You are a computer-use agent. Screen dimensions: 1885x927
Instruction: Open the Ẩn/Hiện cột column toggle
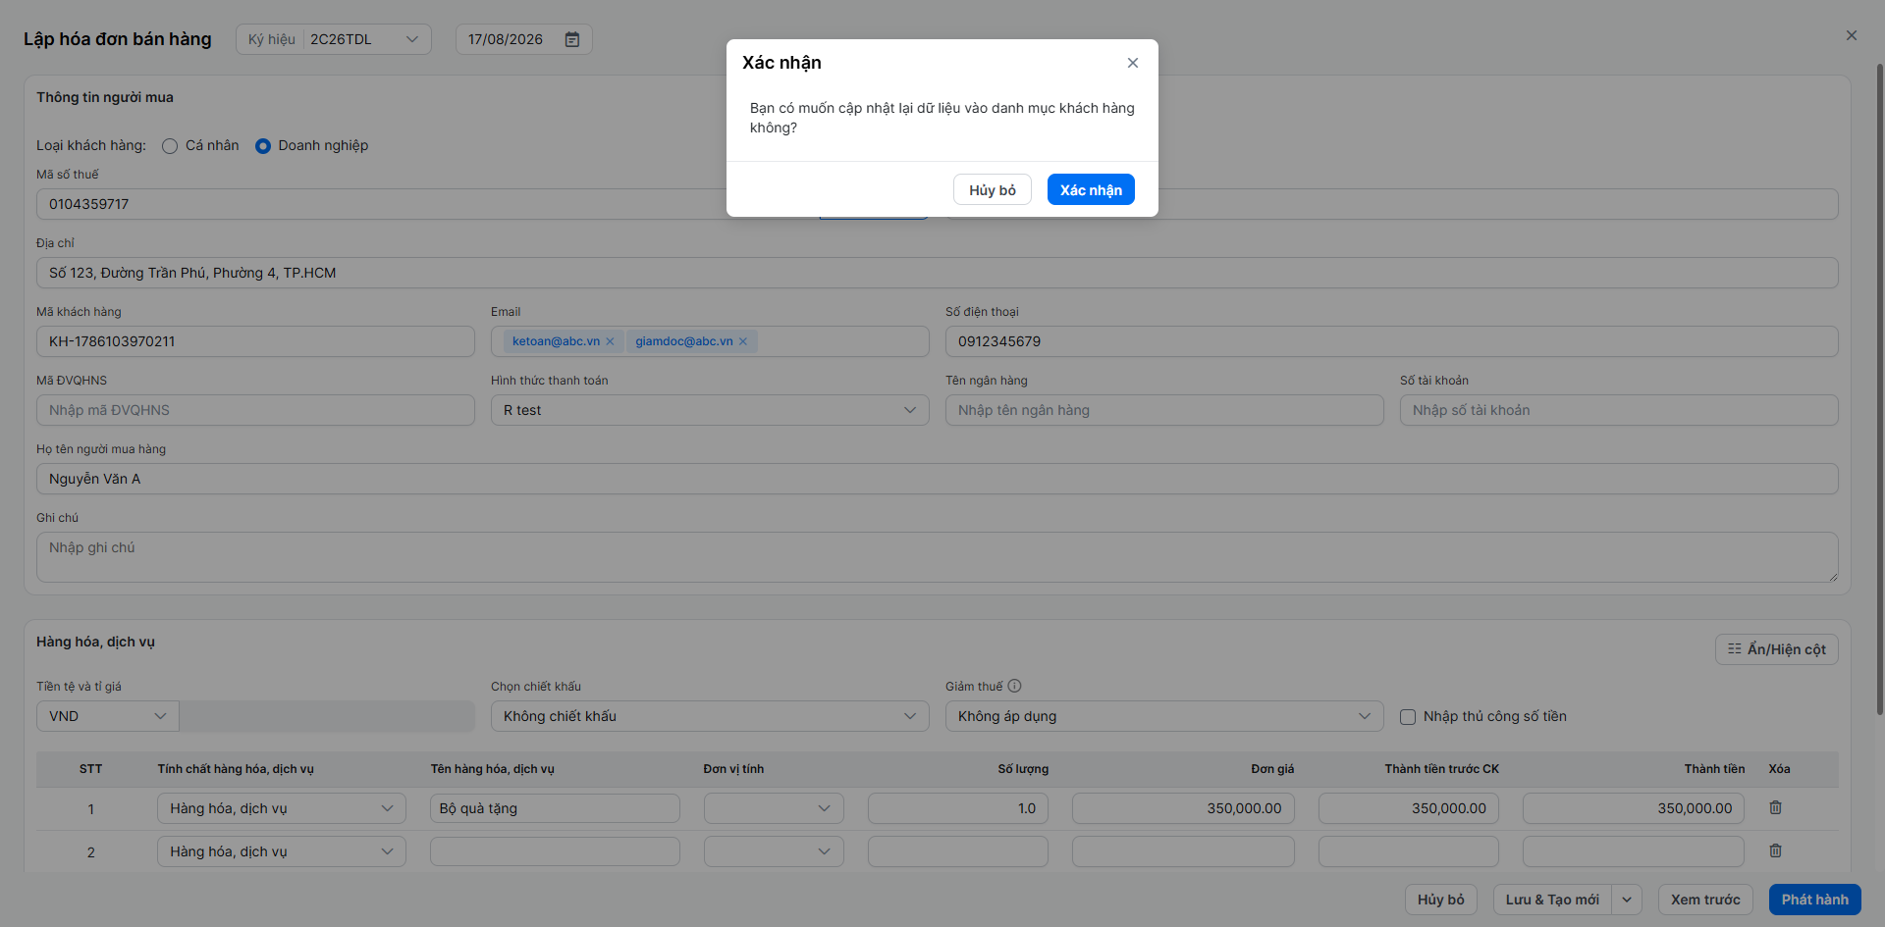(1777, 649)
